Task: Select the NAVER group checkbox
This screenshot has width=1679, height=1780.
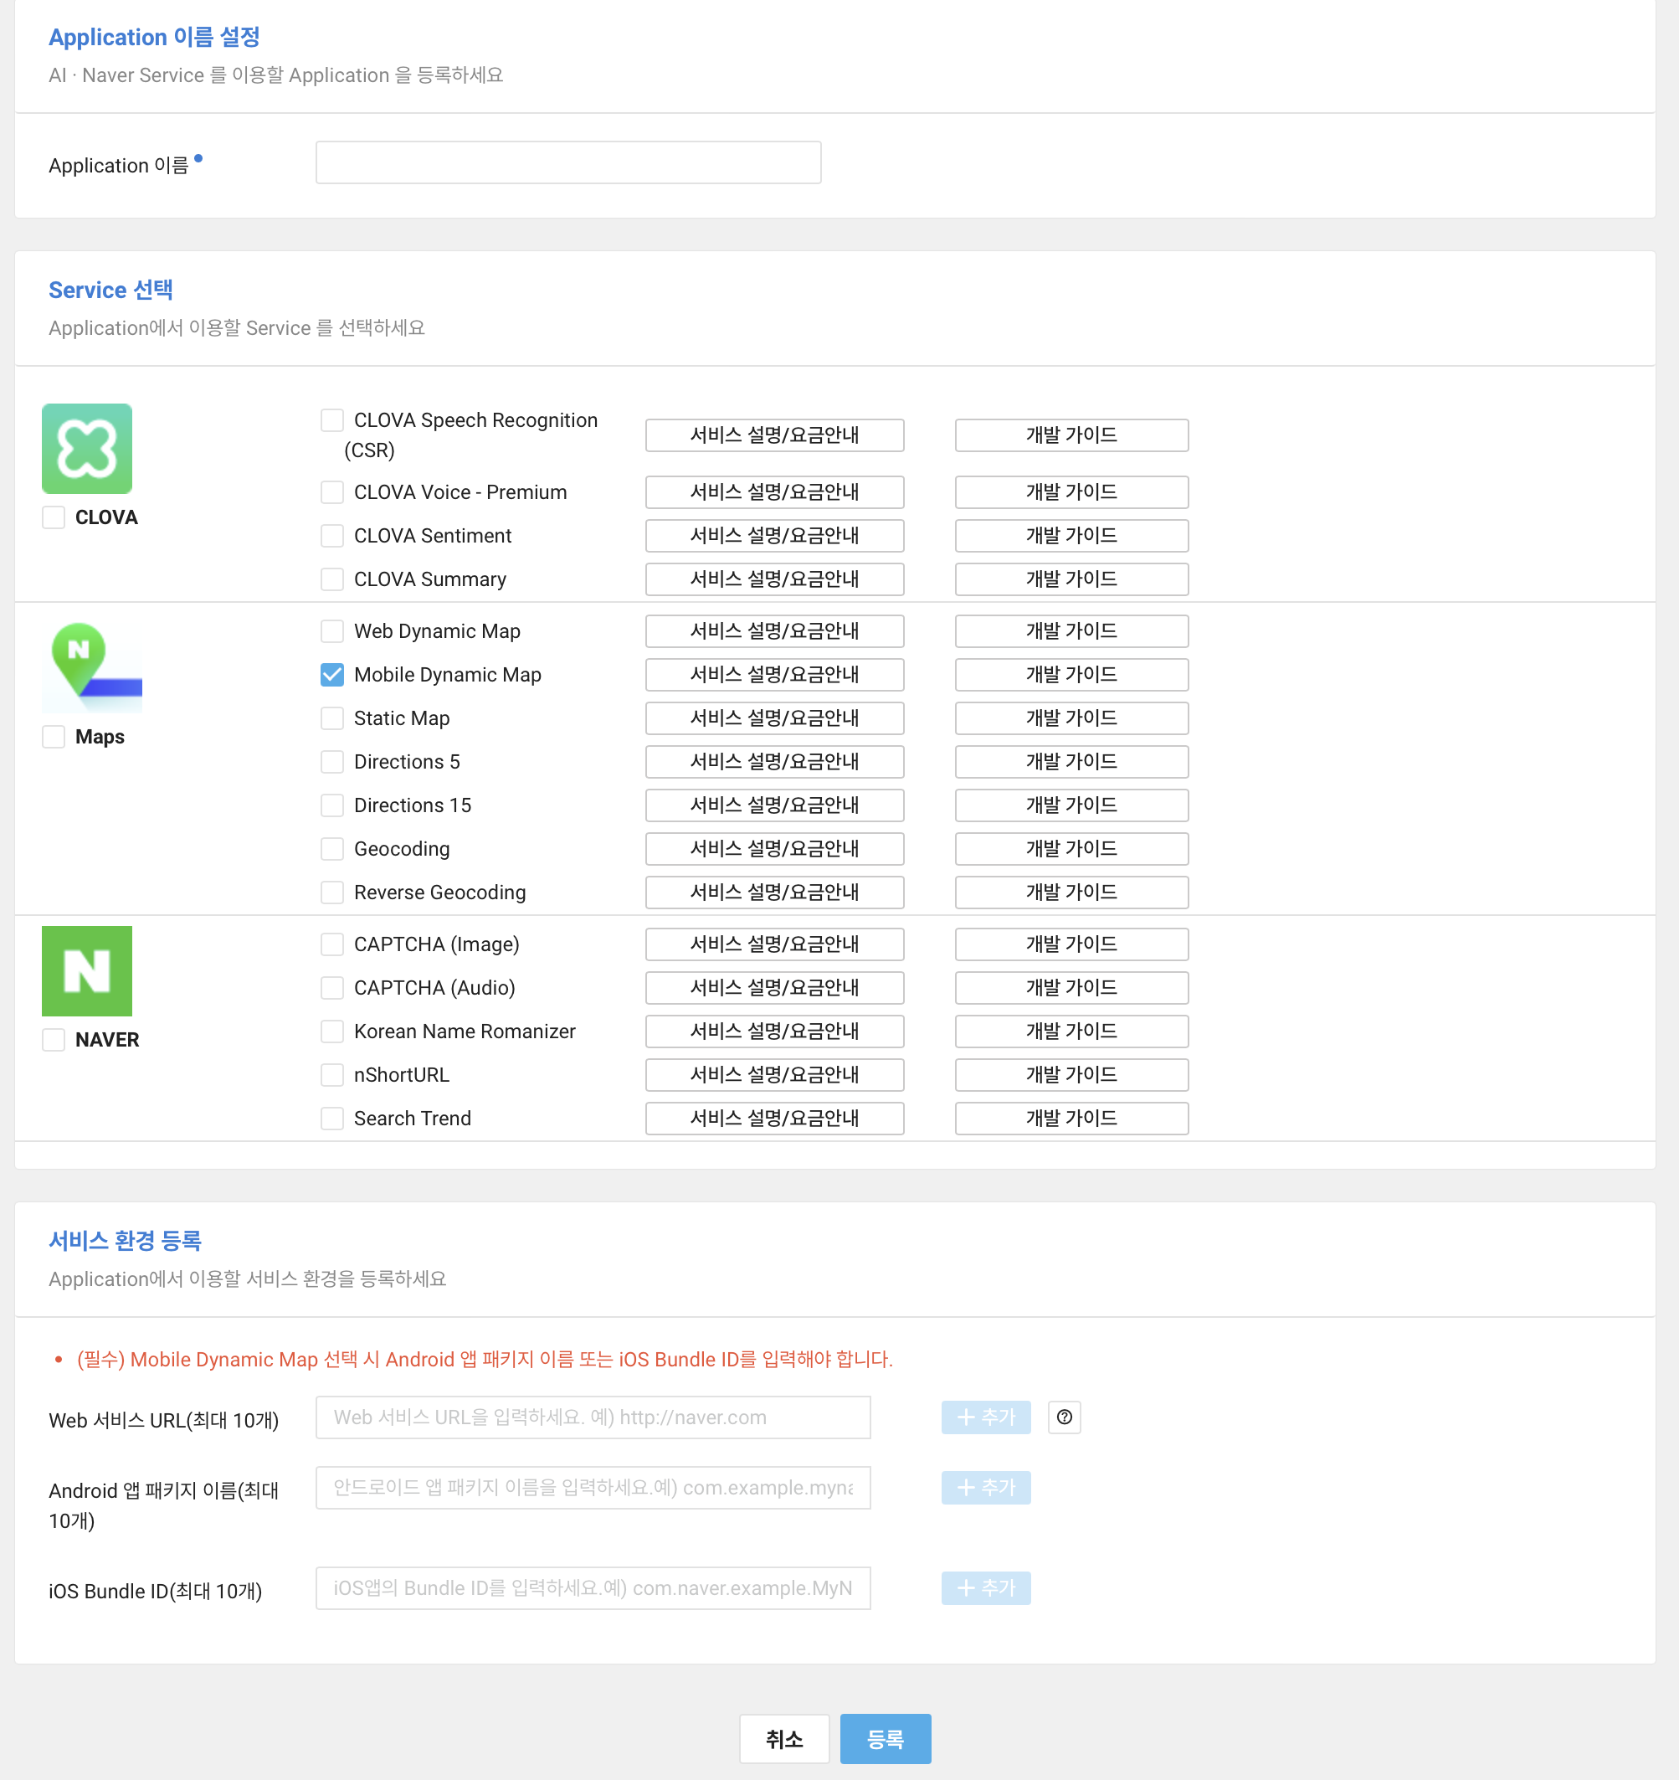Action: pos(54,1040)
